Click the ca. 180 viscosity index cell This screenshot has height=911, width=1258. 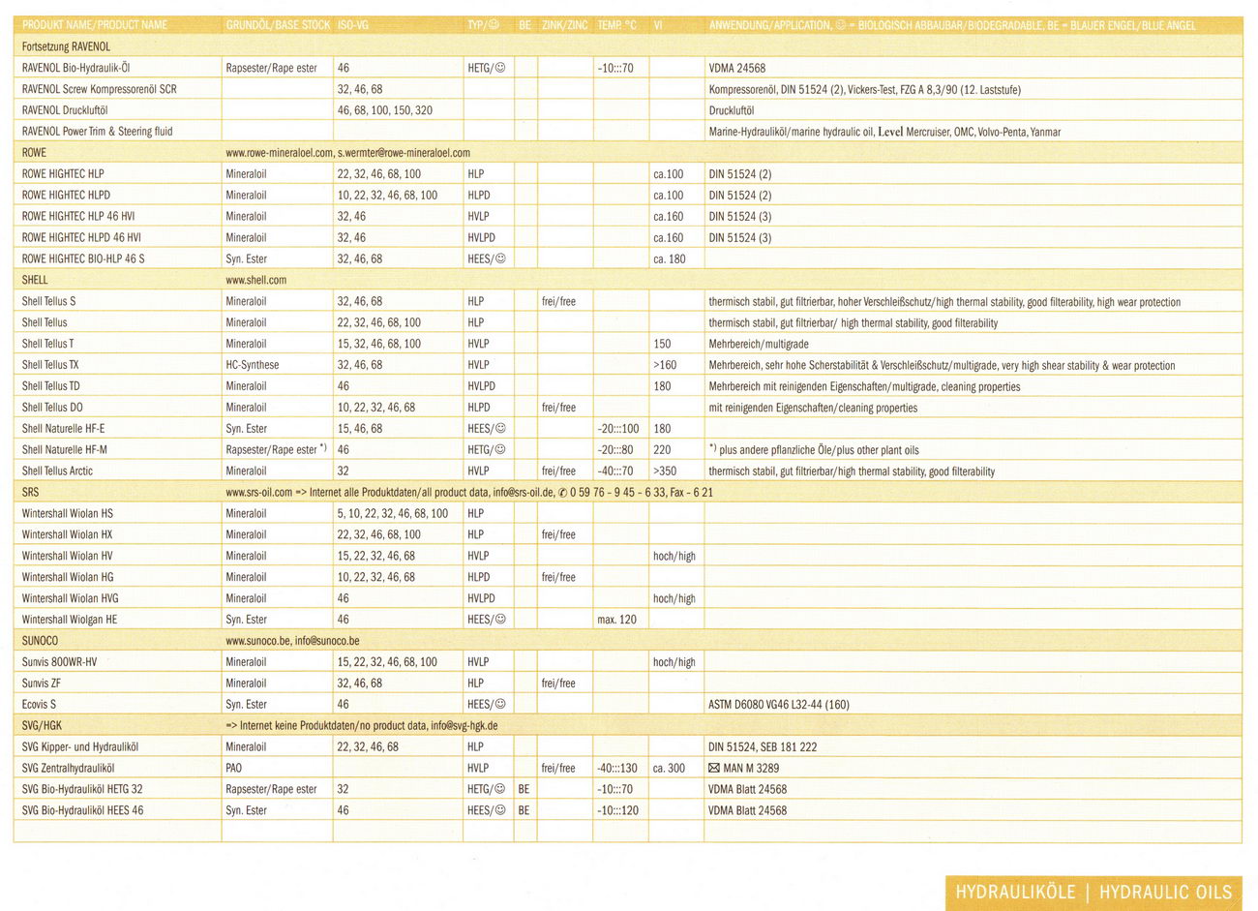pyautogui.click(x=669, y=259)
